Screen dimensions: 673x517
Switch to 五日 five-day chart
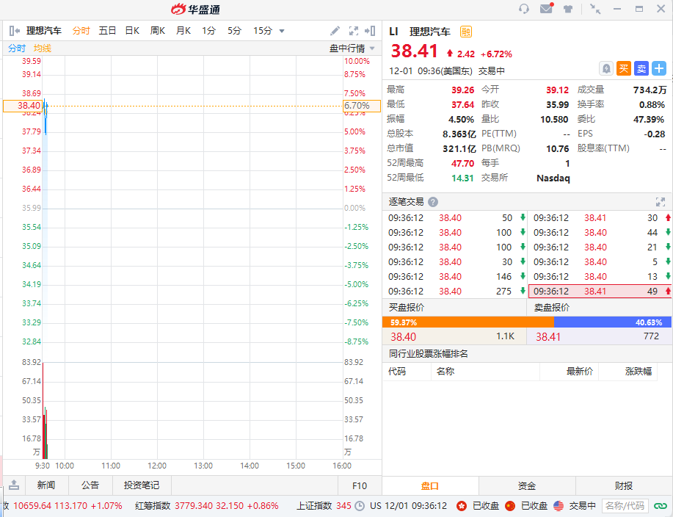[x=107, y=31]
